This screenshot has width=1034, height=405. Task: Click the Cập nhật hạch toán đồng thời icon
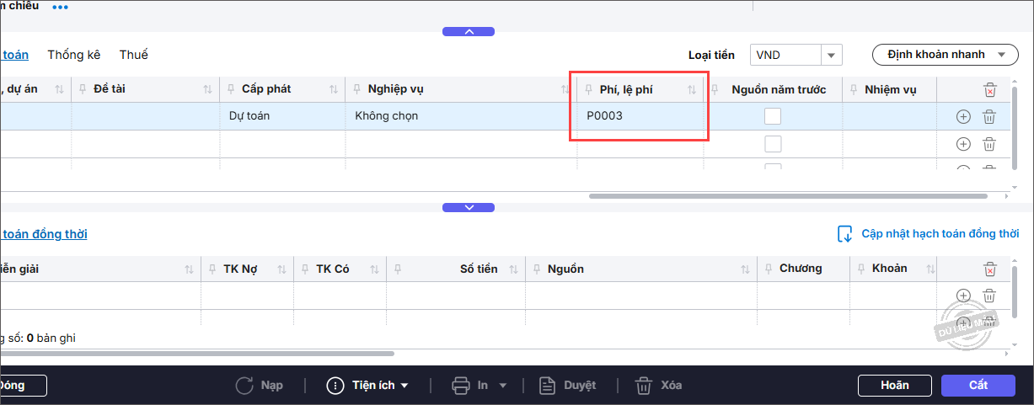tap(844, 234)
